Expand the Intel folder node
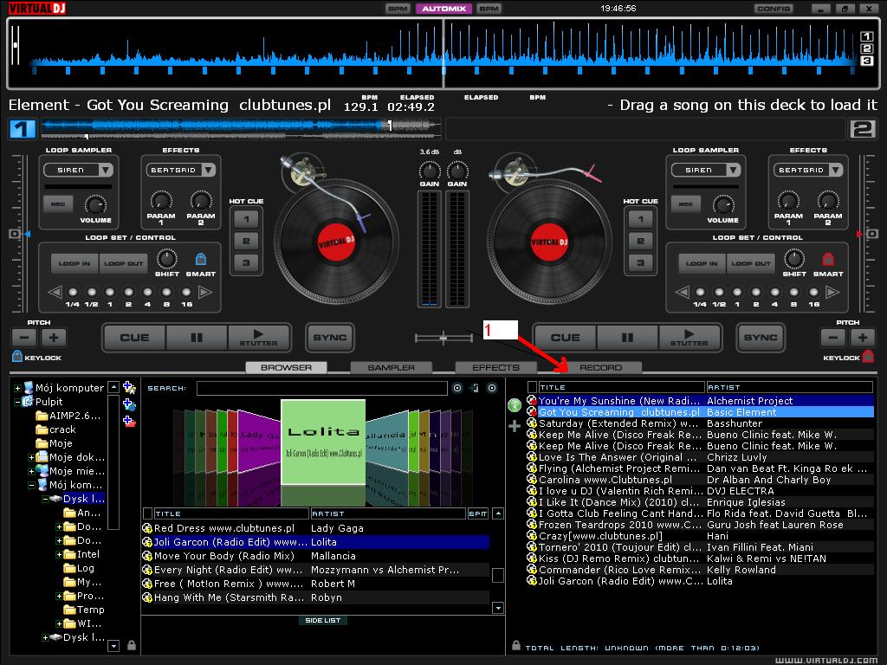Image resolution: width=887 pixels, height=665 pixels. pyautogui.click(x=59, y=555)
